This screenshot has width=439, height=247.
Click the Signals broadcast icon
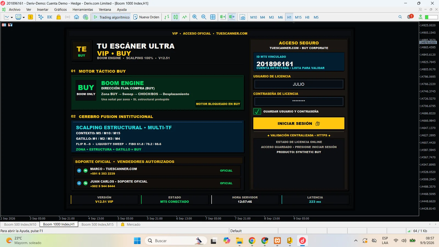click(x=67, y=17)
